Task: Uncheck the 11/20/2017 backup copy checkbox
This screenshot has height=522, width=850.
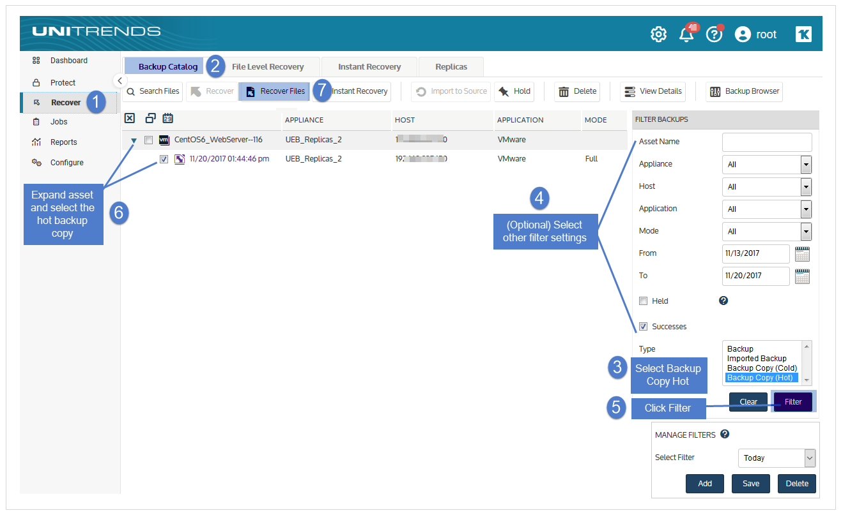Action: (x=164, y=160)
